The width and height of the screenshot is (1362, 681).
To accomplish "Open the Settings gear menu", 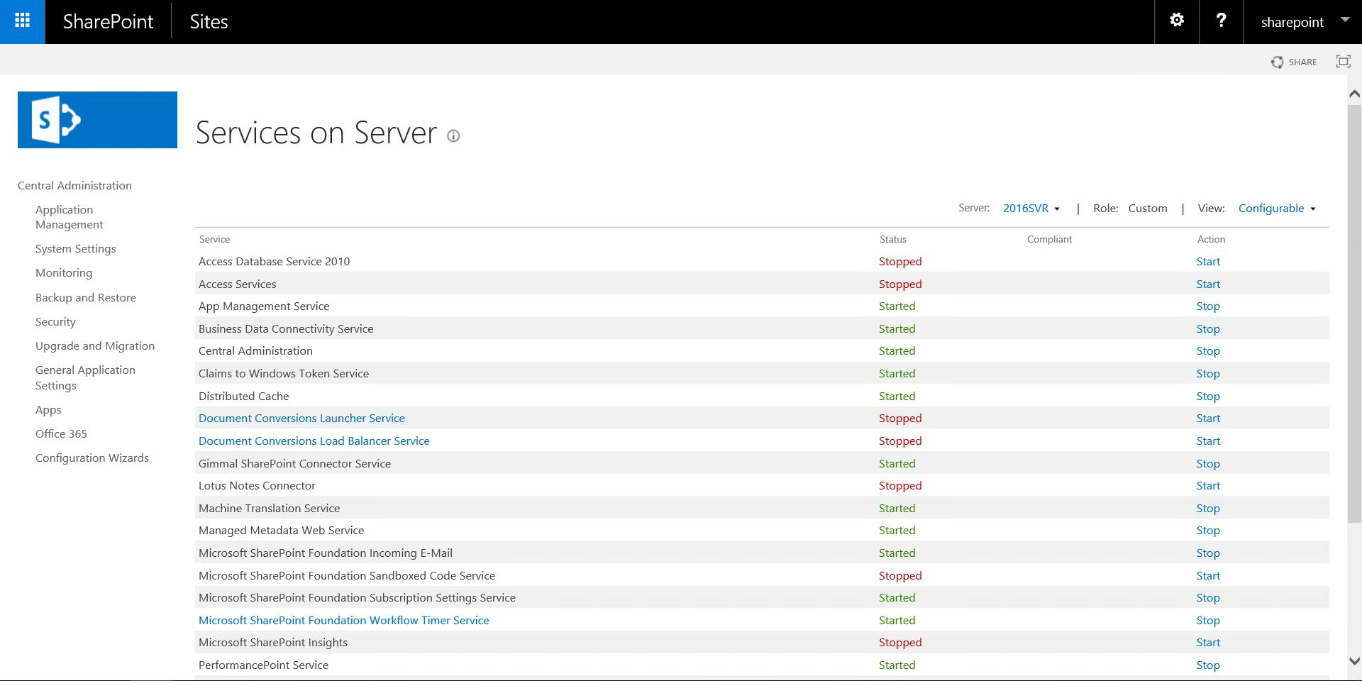I will 1176,21.
